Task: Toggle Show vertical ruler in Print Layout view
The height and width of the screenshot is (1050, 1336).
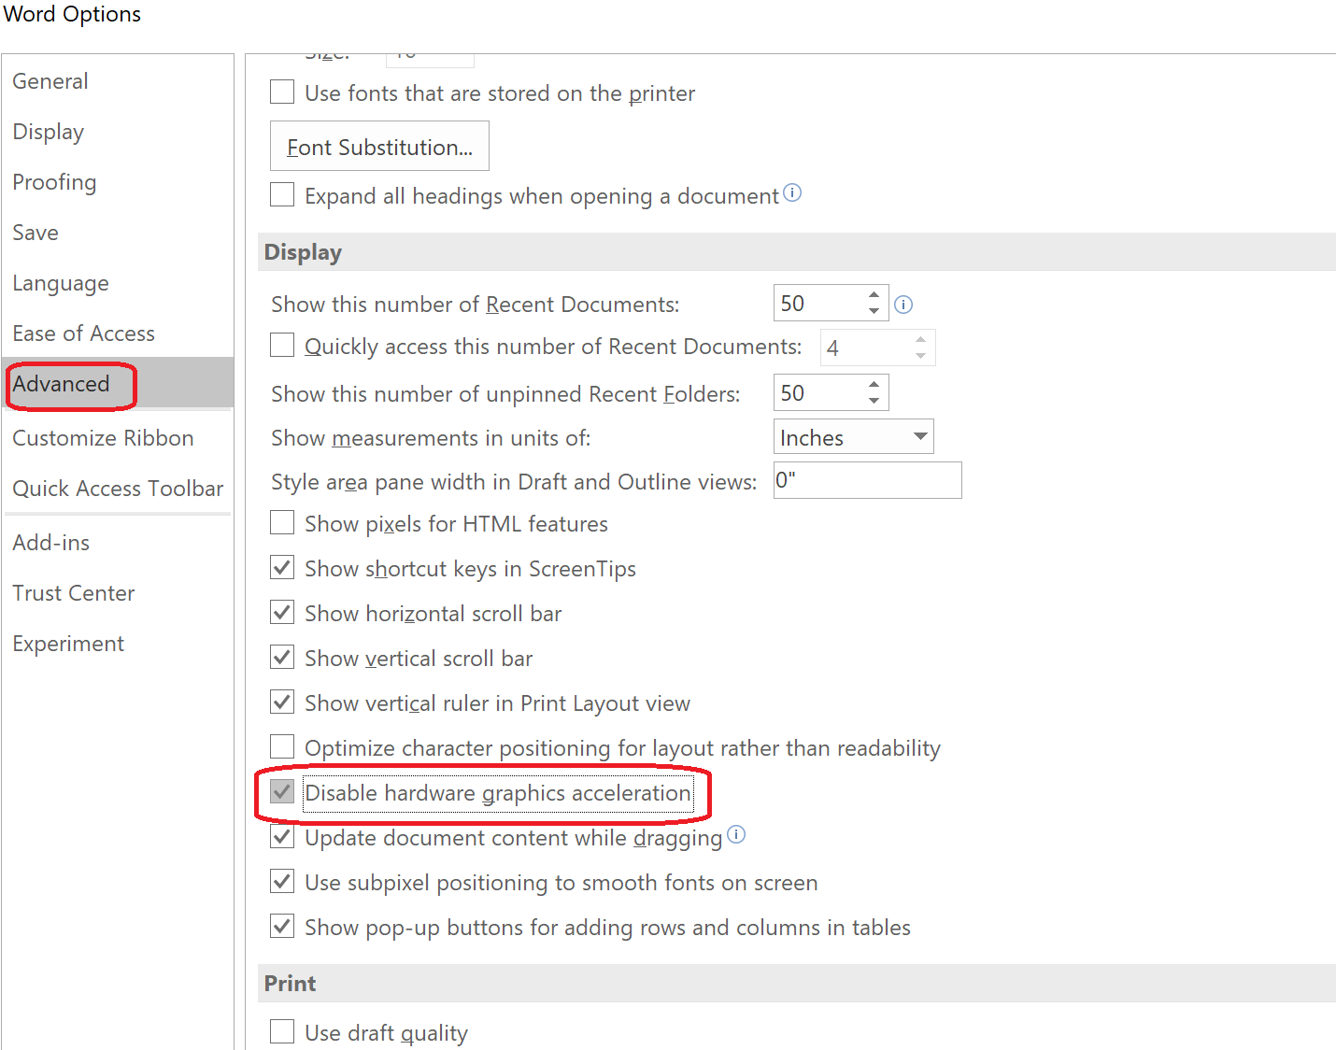Action: [x=282, y=702]
